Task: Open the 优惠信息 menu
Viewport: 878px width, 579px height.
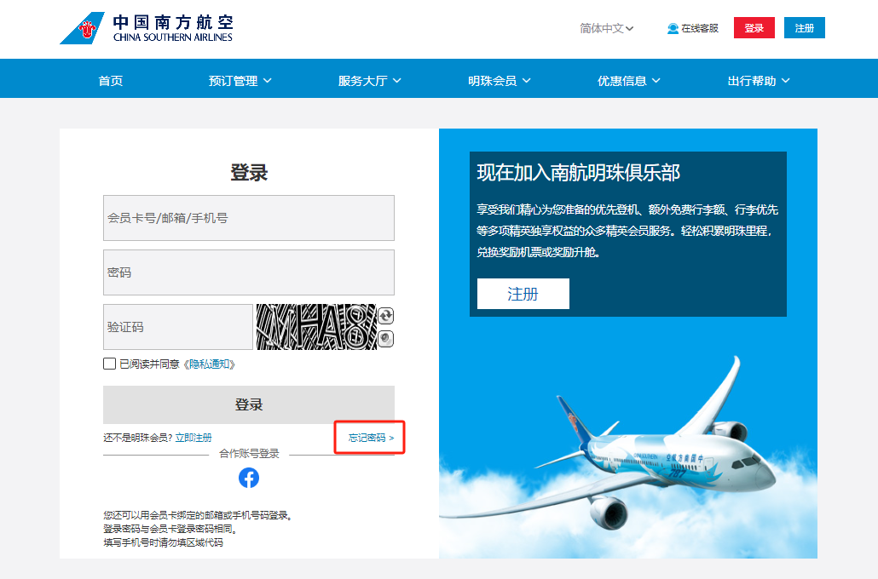Action: [628, 81]
